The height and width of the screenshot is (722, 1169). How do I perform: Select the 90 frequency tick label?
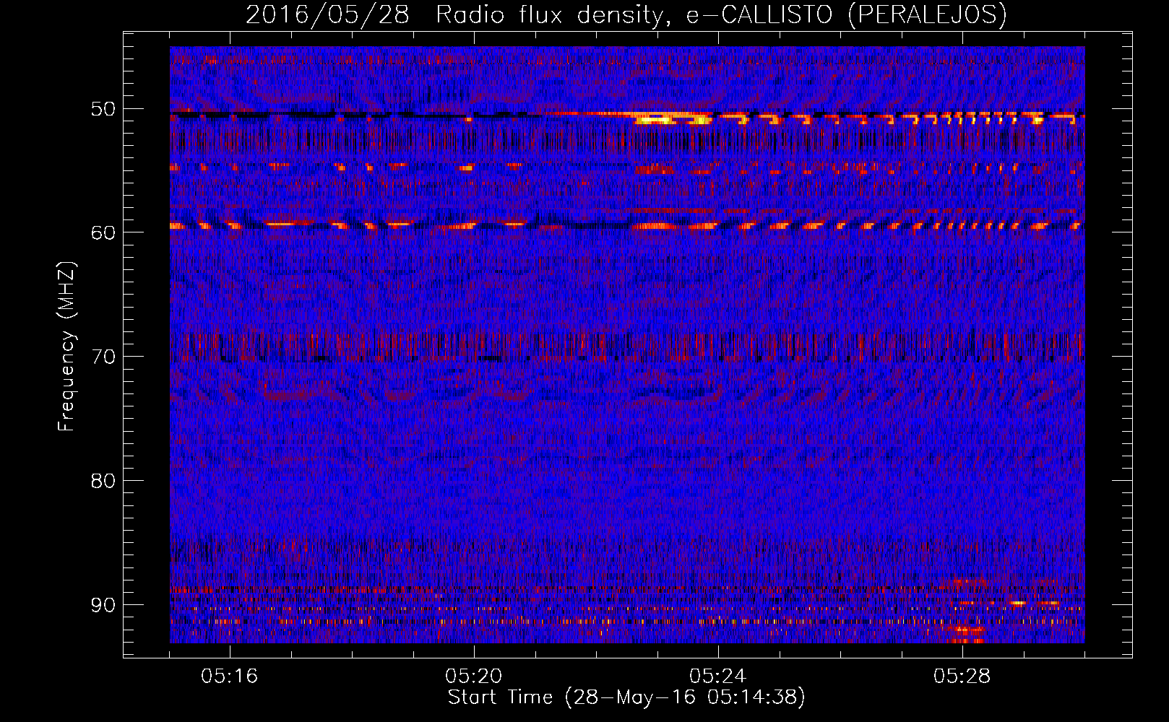click(103, 604)
